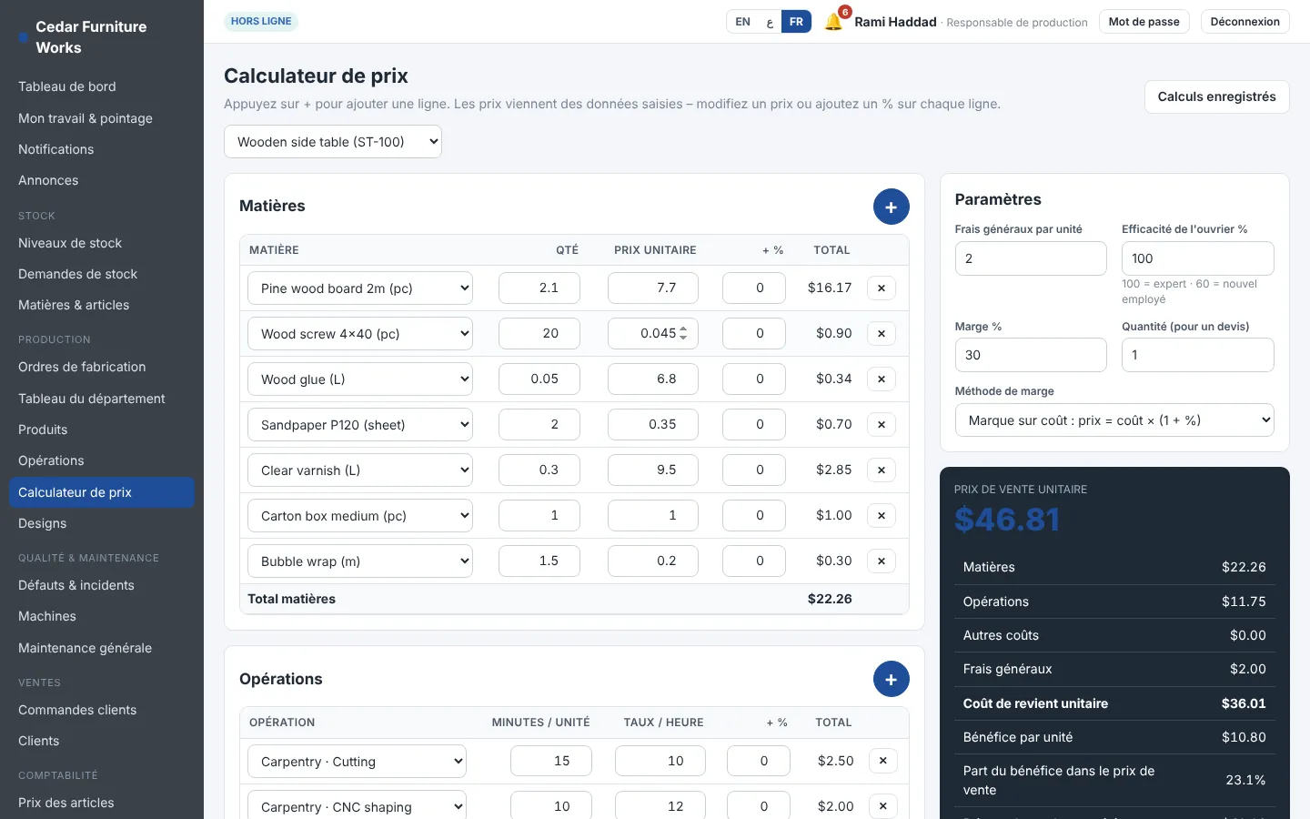
Task: Expand the Wood glue material dropdown
Action: 360,379
